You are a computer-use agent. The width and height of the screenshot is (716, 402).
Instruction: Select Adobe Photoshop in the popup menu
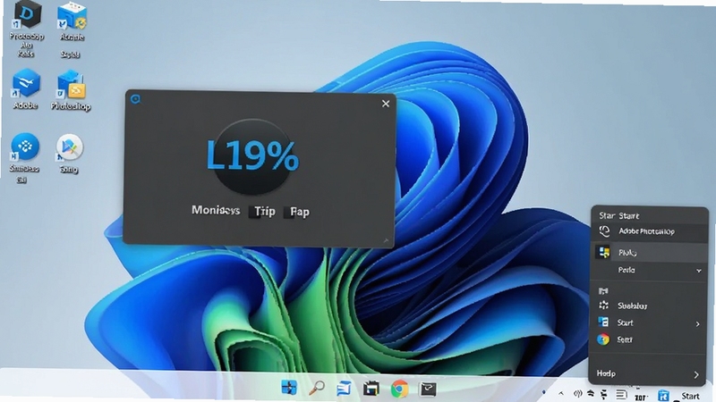coord(650,231)
